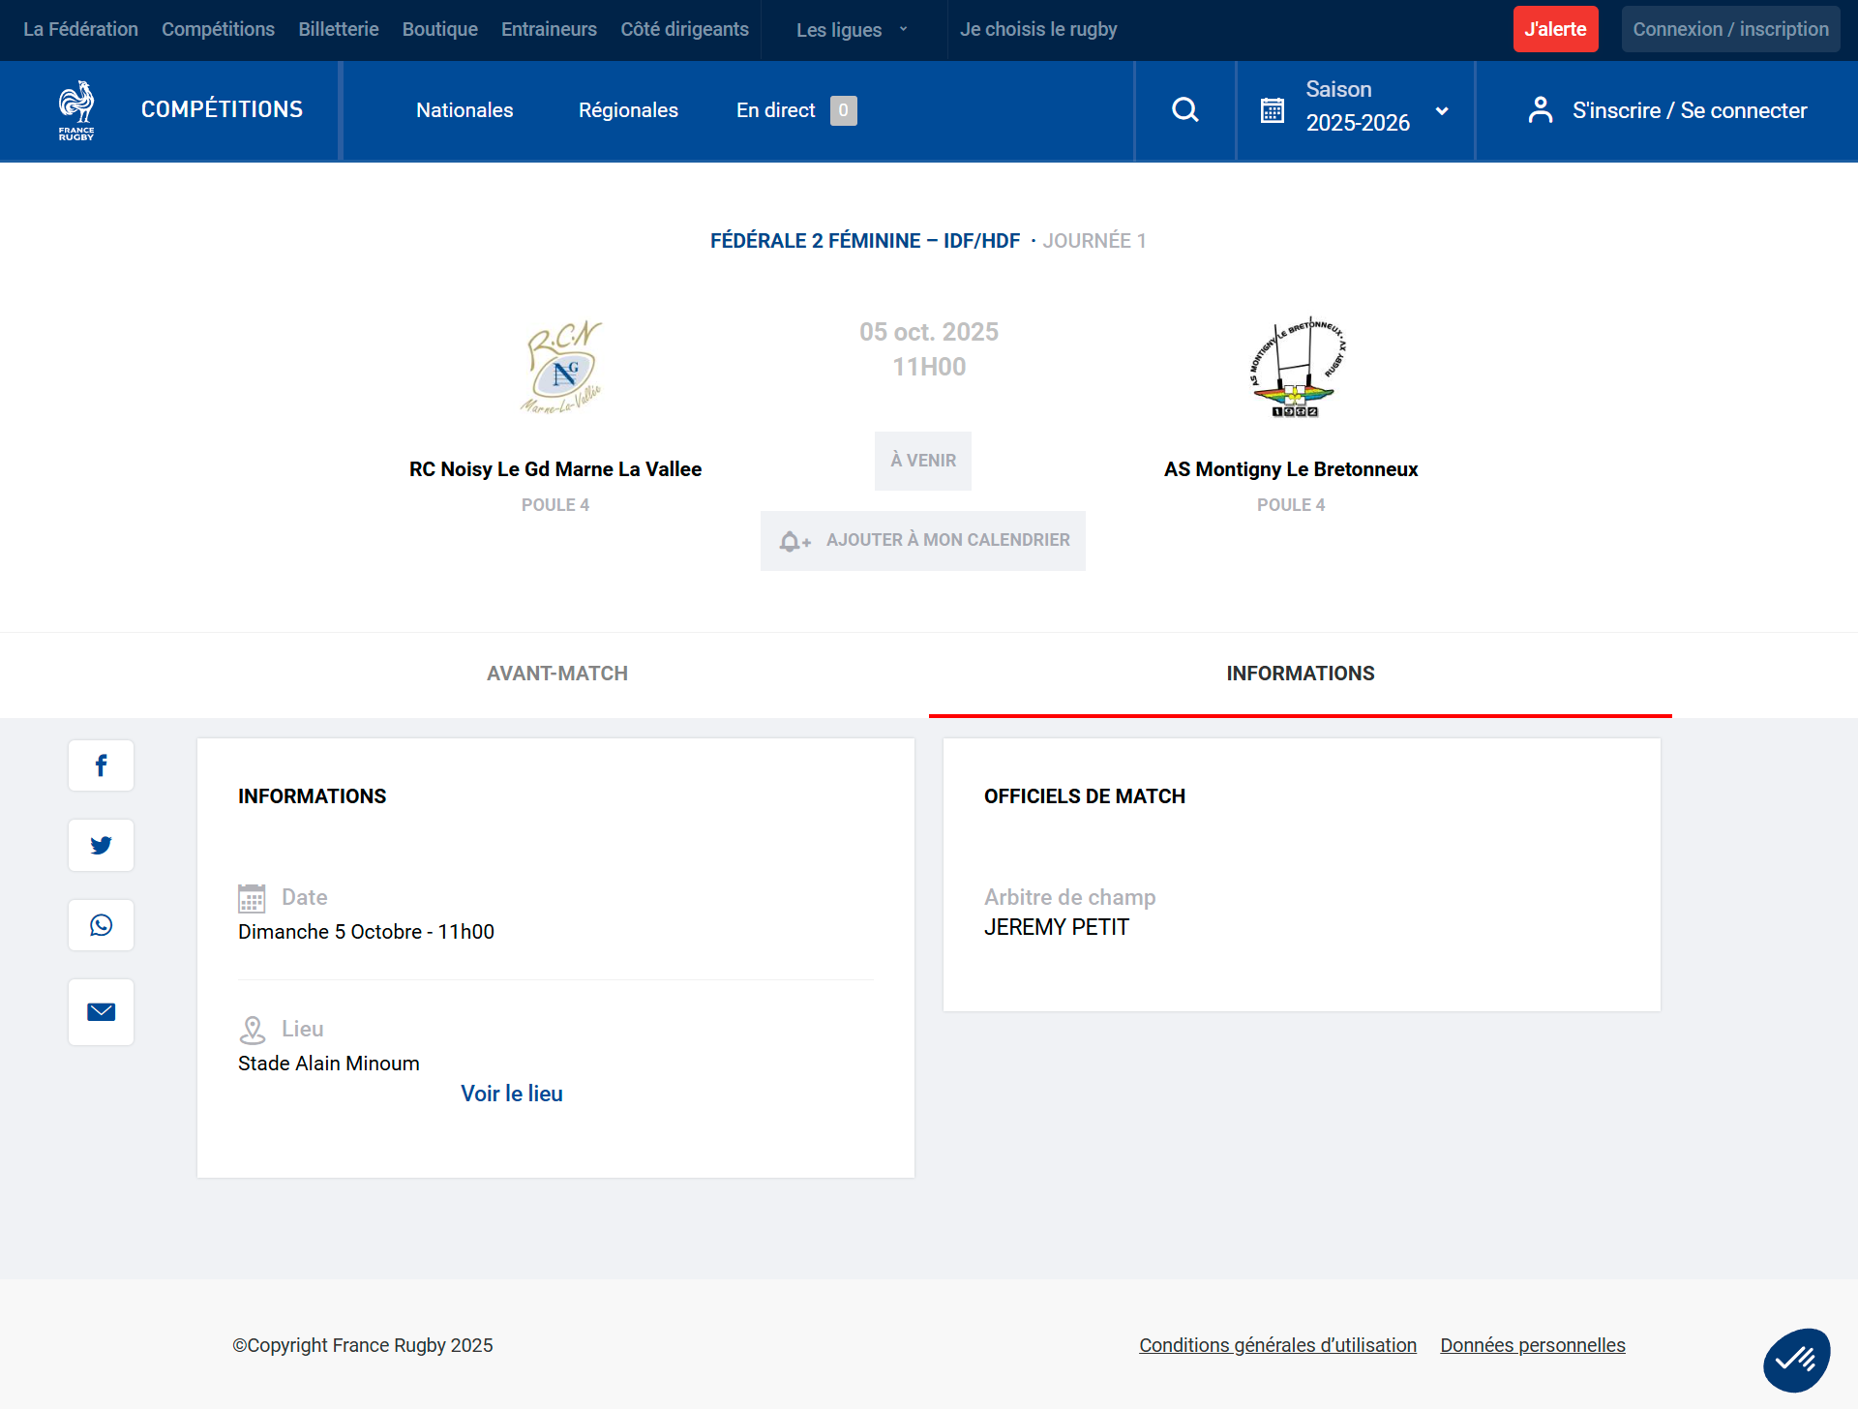Click RC Noisy Le Grand club logo

(x=561, y=368)
